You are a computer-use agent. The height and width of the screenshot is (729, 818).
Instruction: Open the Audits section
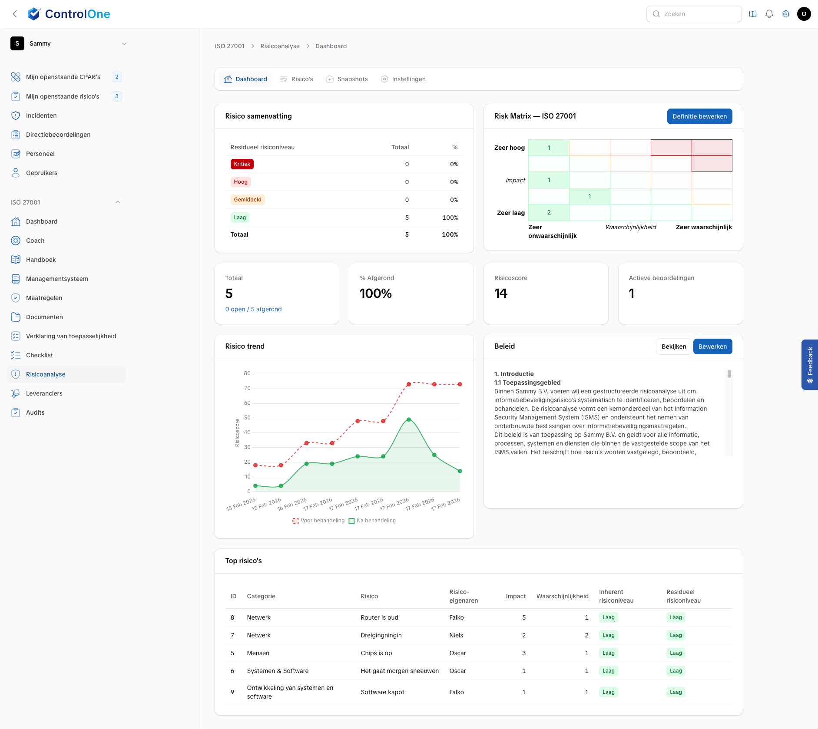point(35,412)
